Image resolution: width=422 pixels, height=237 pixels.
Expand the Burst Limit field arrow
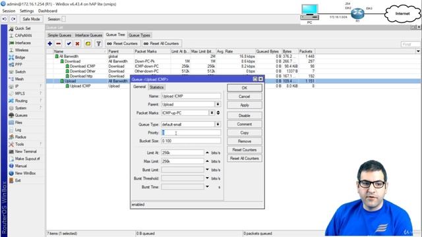(x=207, y=170)
